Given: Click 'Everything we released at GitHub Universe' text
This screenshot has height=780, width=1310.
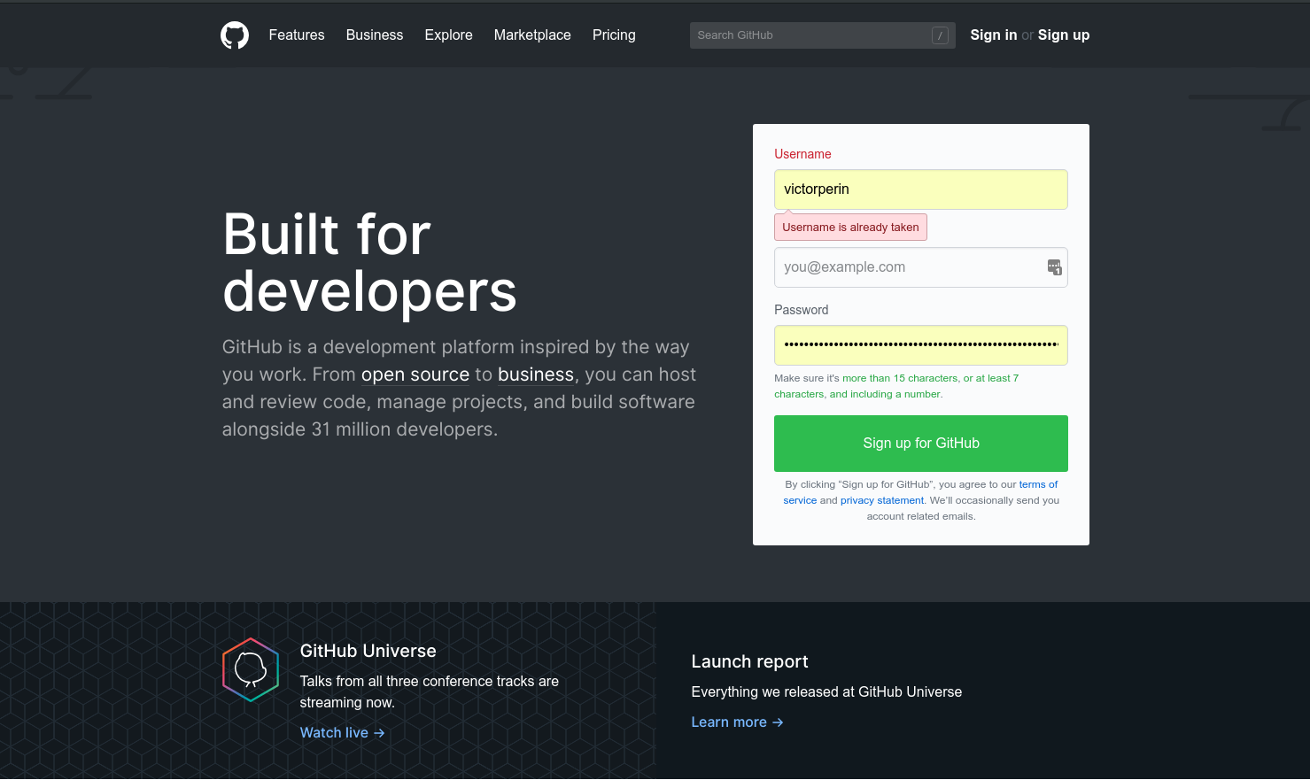Looking at the screenshot, I should pos(826,692).
